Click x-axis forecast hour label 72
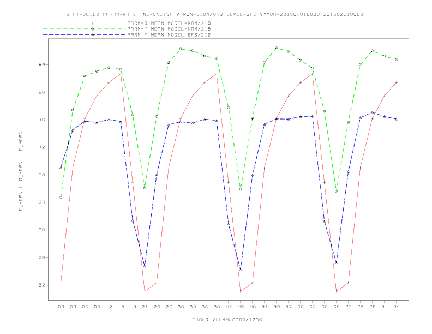This screenshot has height=334, width=432. coord(348,307)
